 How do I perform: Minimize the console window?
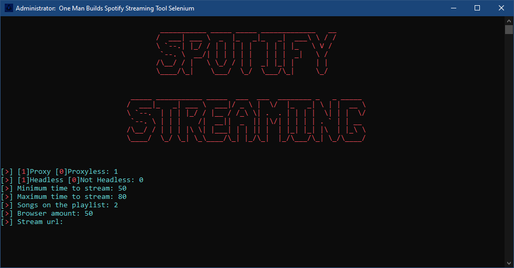click(x=454, y=8)
